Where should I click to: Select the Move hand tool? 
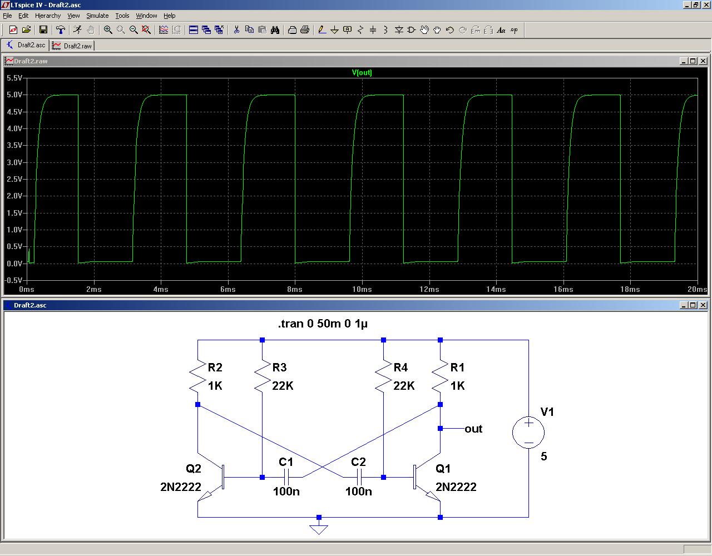click(x=424, y=30)
